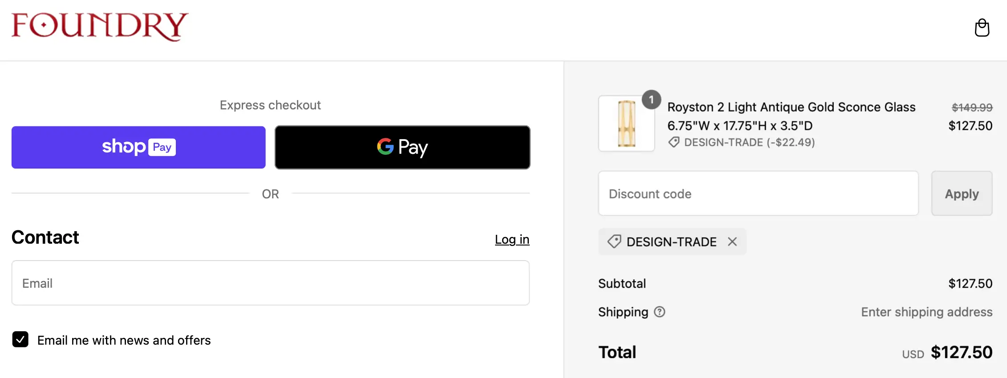The height and width of the screenshot is (378, 1007).
Task: Click the Royston sconce product thumbnail
Action: pyautogui.click(x=626, y=124)
